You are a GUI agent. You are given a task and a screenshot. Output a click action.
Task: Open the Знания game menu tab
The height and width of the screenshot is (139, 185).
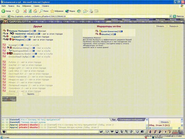click(x=114, y=19)
